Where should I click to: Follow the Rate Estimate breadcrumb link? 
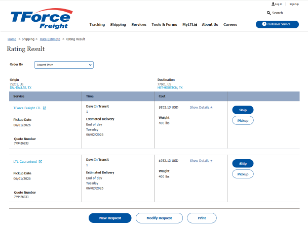50,39
